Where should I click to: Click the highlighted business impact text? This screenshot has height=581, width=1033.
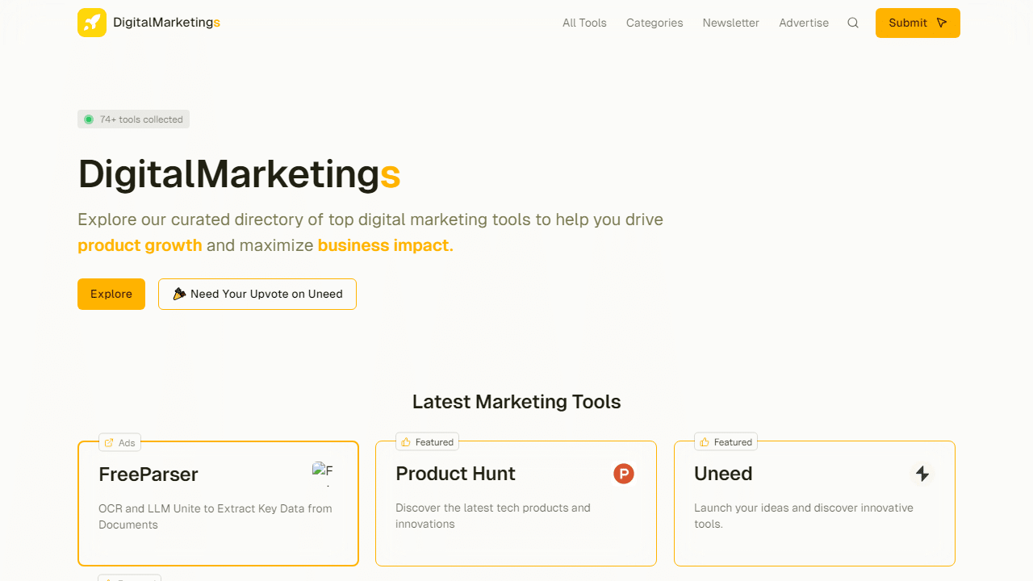click(x=386, y=245)
